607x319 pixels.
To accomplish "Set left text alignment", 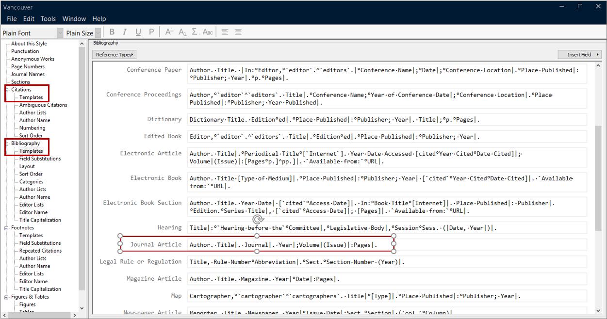I will pos(225,32).
